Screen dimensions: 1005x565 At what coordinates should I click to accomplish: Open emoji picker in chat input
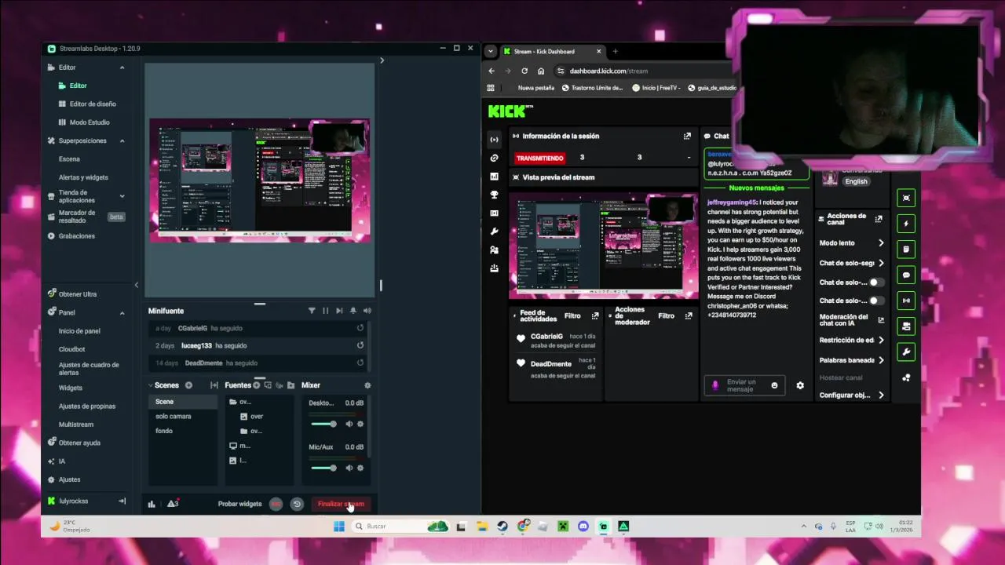[x=774, y=385]
